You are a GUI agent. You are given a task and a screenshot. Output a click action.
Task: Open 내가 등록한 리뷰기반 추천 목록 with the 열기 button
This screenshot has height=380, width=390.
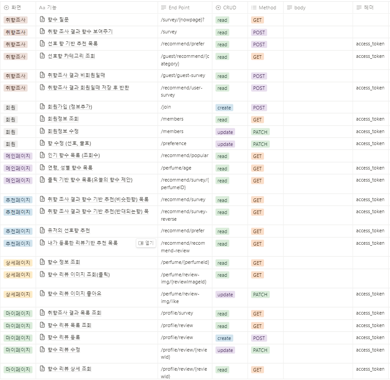(x=146, y=244)
